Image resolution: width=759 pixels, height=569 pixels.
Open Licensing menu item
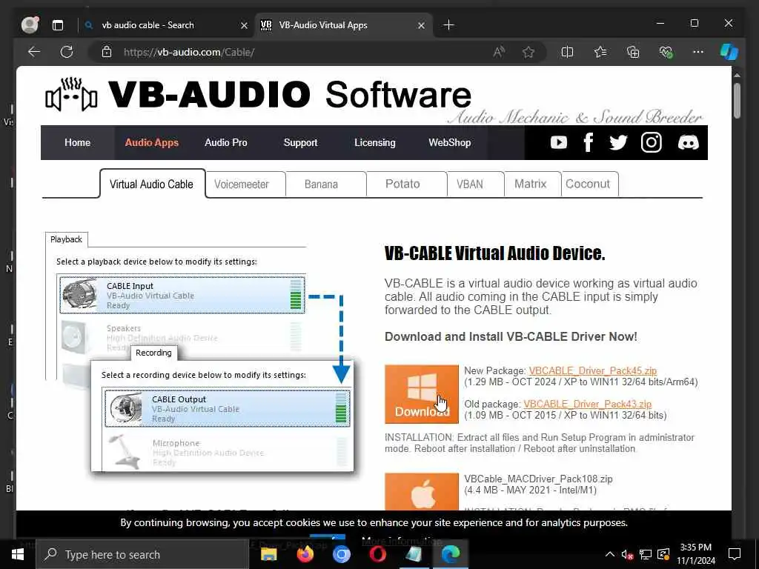[374, 142]
